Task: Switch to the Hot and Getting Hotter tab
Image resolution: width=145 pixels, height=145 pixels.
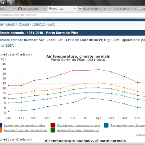Action: (x=123, y=9)
